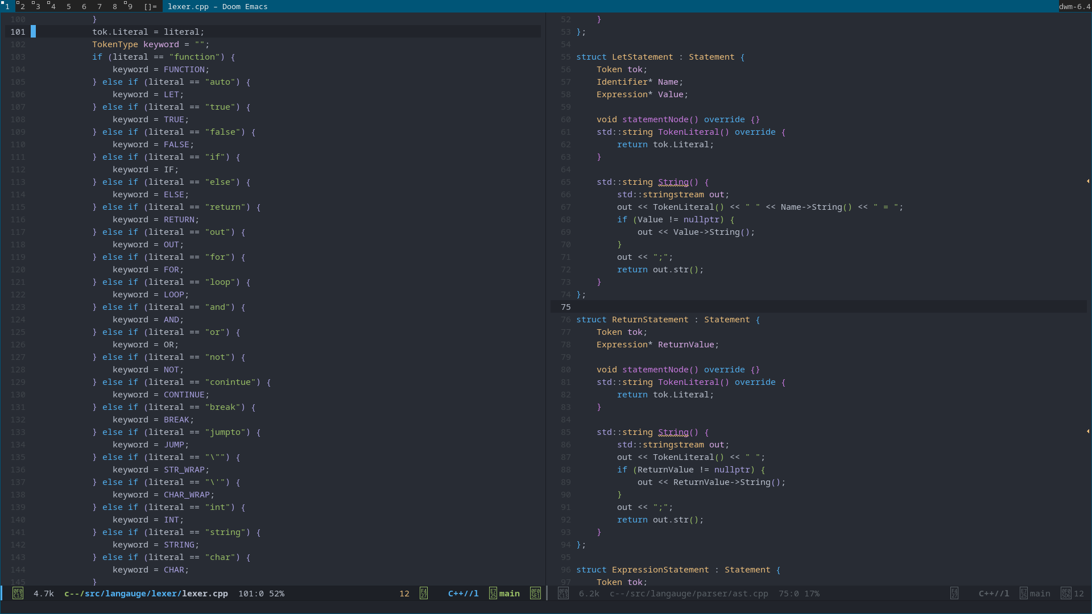Click glyph before C++//l in ast.cpp modeline
1092x614 pixels.
(x=954, y=594)
